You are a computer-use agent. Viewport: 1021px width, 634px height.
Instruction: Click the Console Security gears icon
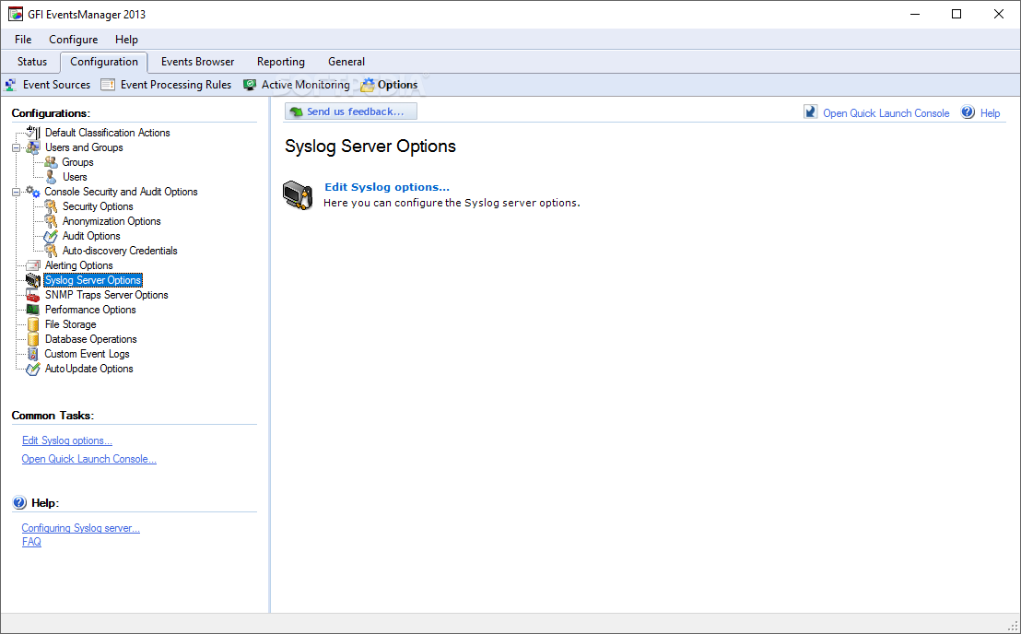32,192
